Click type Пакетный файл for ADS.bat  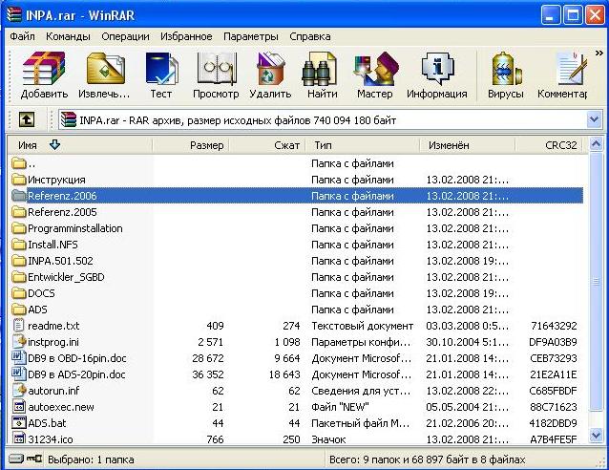(361, 423)
